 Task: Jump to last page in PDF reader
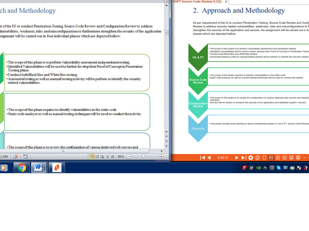(243, 157)
